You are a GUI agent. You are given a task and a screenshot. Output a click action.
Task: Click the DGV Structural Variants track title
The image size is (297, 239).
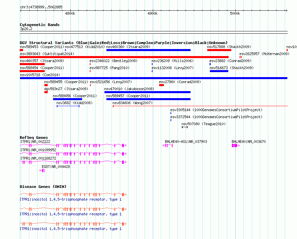tap(123, 43)
